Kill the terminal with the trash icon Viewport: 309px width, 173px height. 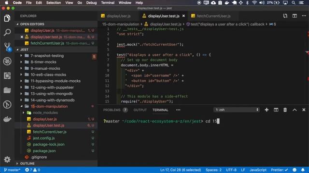click(x=285, y=110)
